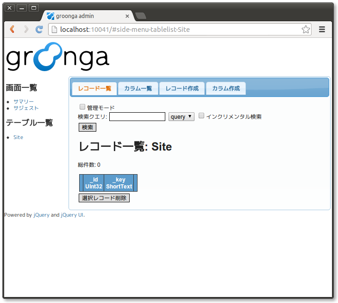Expand the query type dropdown
The height and width of the screenshot is (303, 338).
click(x=182, y=117)
